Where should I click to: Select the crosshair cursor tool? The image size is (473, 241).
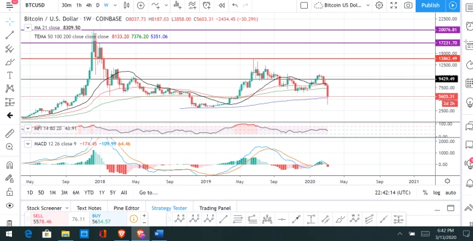pyautogui.click(x=9, y=21)
